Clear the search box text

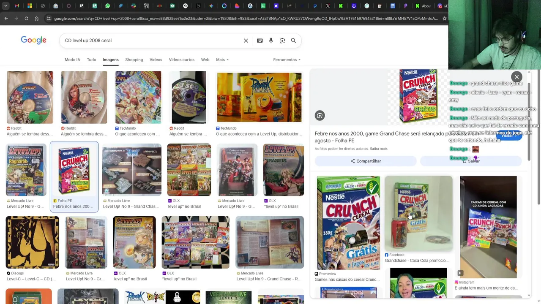click(x=246, y=41)
